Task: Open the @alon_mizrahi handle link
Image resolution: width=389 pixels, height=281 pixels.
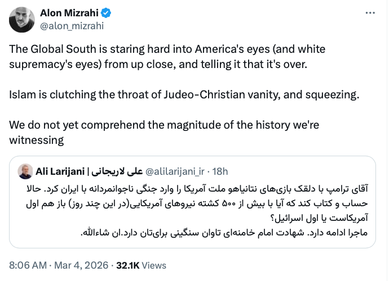Action: 72,25
